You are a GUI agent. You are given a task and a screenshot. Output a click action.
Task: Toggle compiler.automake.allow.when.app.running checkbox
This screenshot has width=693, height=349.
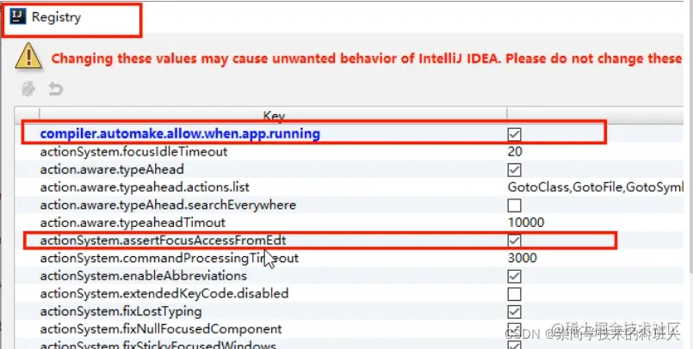tap(514, 134)
